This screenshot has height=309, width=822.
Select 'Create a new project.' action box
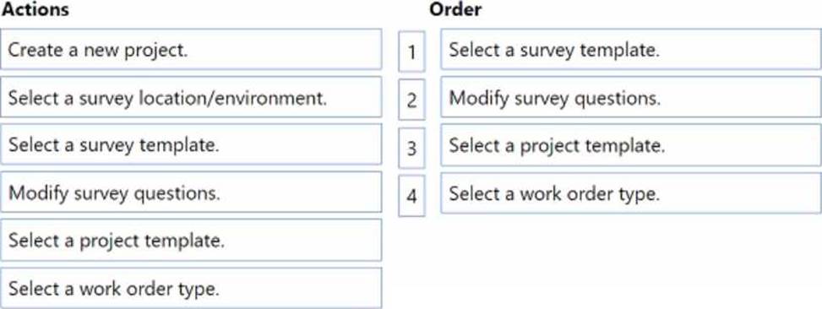pyautogui.click(x=191, y=50)
